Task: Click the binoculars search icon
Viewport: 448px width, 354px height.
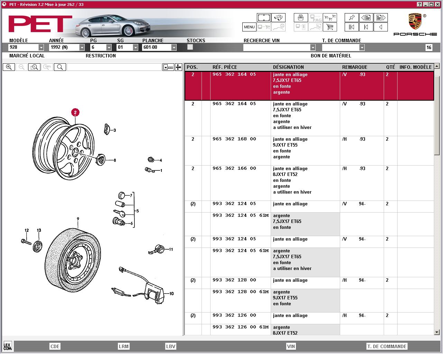Action: tap(278, 17)
